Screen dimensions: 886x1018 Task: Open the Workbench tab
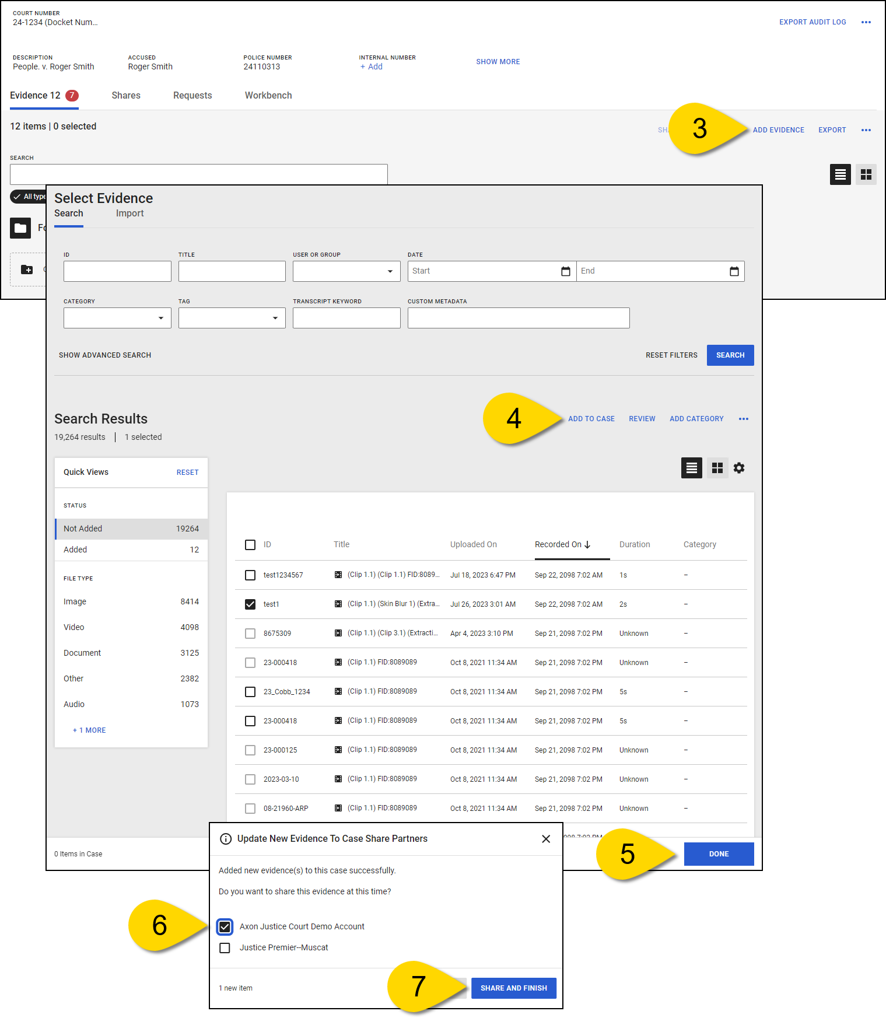[x=268, y=96]
